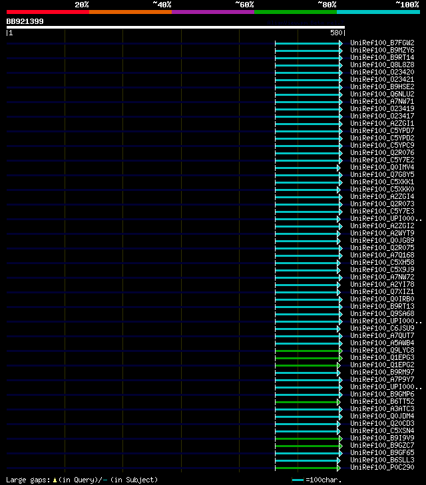This screenshot has height=485, width=426.
Task: Select the UniRef100_O23417 label
Action: coord(382,116)
